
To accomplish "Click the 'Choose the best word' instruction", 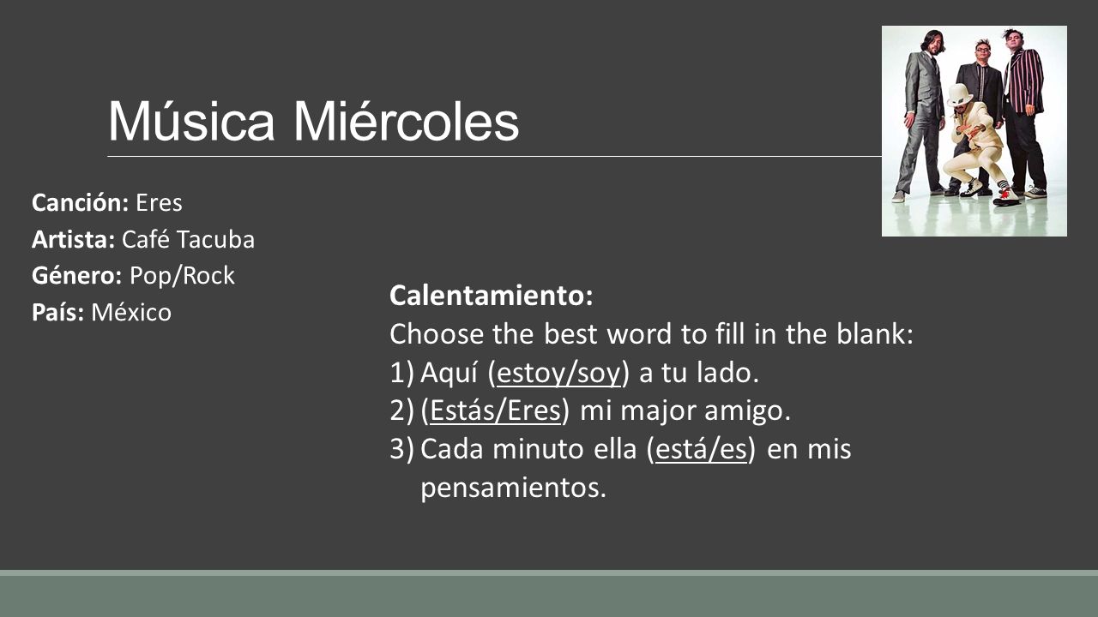I will [x=652, y=334].
